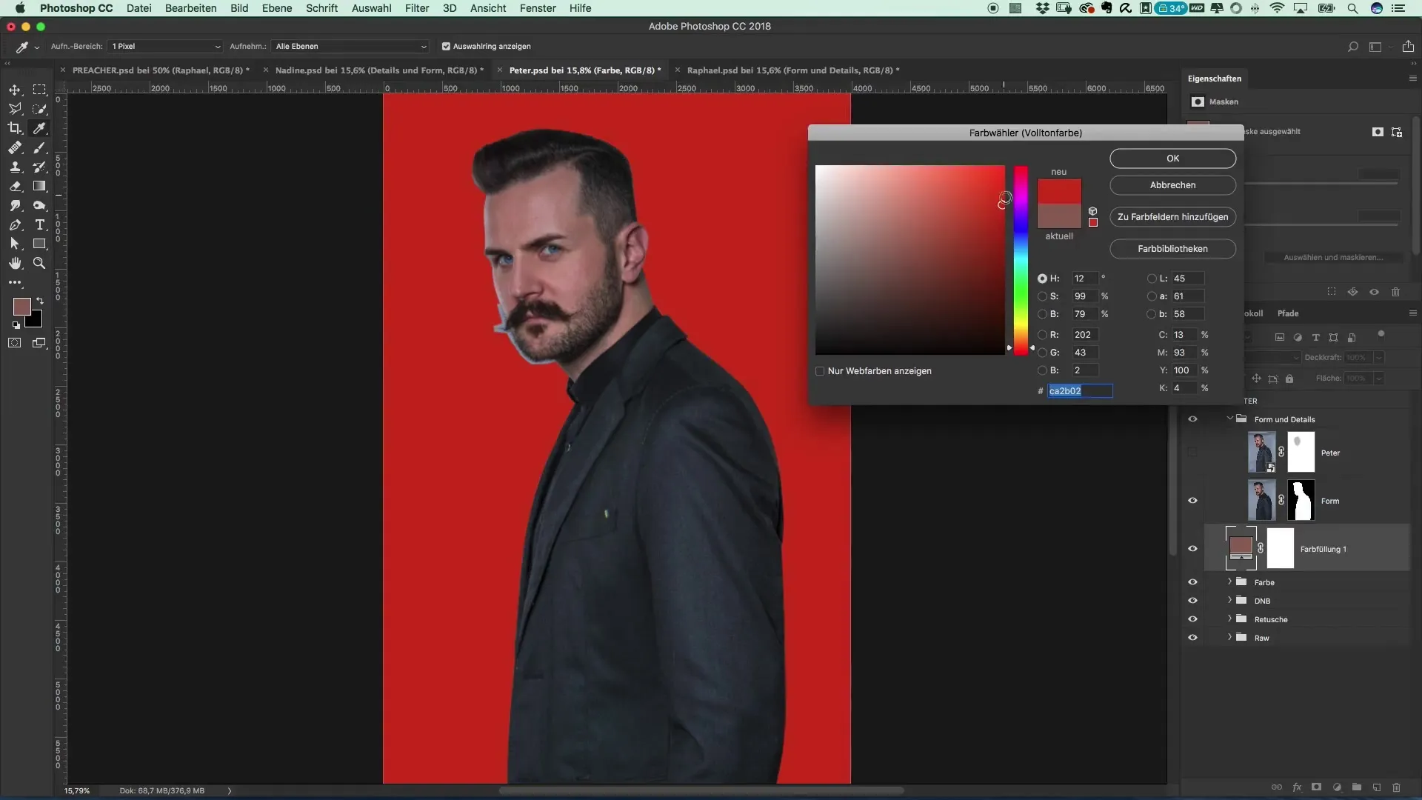1422x800 pixels.
Task: Toggle visibility of the Raw group
Action: click(x=1192, y=638)
